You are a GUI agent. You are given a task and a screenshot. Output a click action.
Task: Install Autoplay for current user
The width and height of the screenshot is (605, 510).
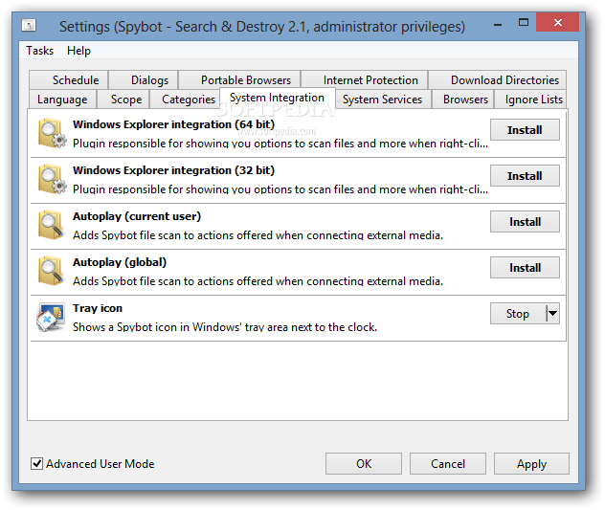(x=525, y=221)
